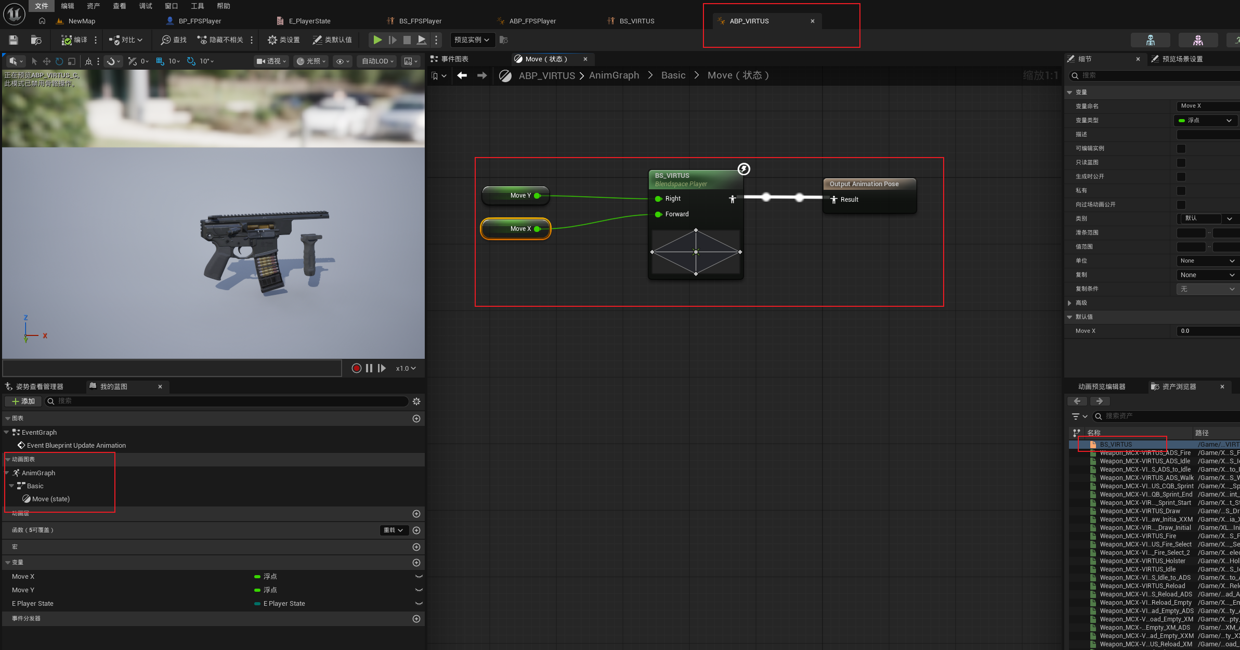Open the playback speed x1.0 dropdown
The height and width of the screenshot is (650, 1240).
(406, 368)
